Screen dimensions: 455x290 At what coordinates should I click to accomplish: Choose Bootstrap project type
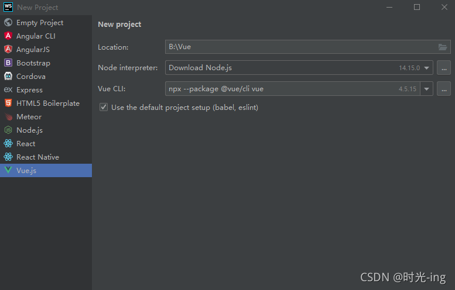(x=46, y=63)
